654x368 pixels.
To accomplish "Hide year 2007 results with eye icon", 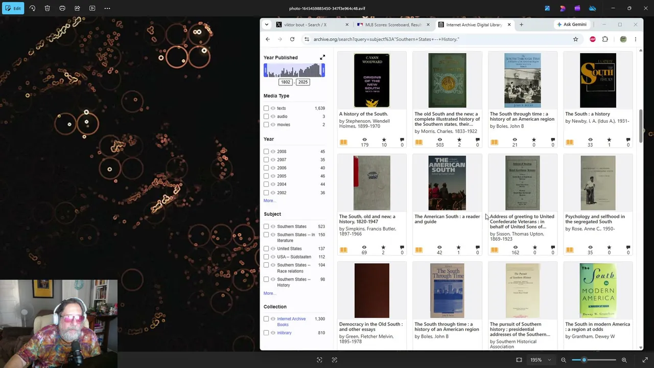I will [x=273, y=160].
